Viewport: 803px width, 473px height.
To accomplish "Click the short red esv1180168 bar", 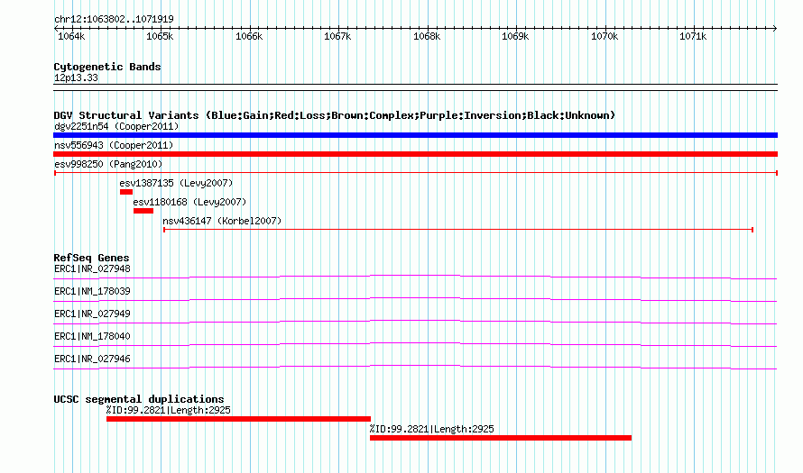I will pos(143,211).
